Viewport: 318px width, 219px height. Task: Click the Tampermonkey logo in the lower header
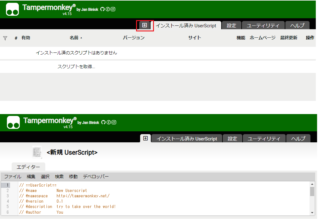tap(13, 123)
